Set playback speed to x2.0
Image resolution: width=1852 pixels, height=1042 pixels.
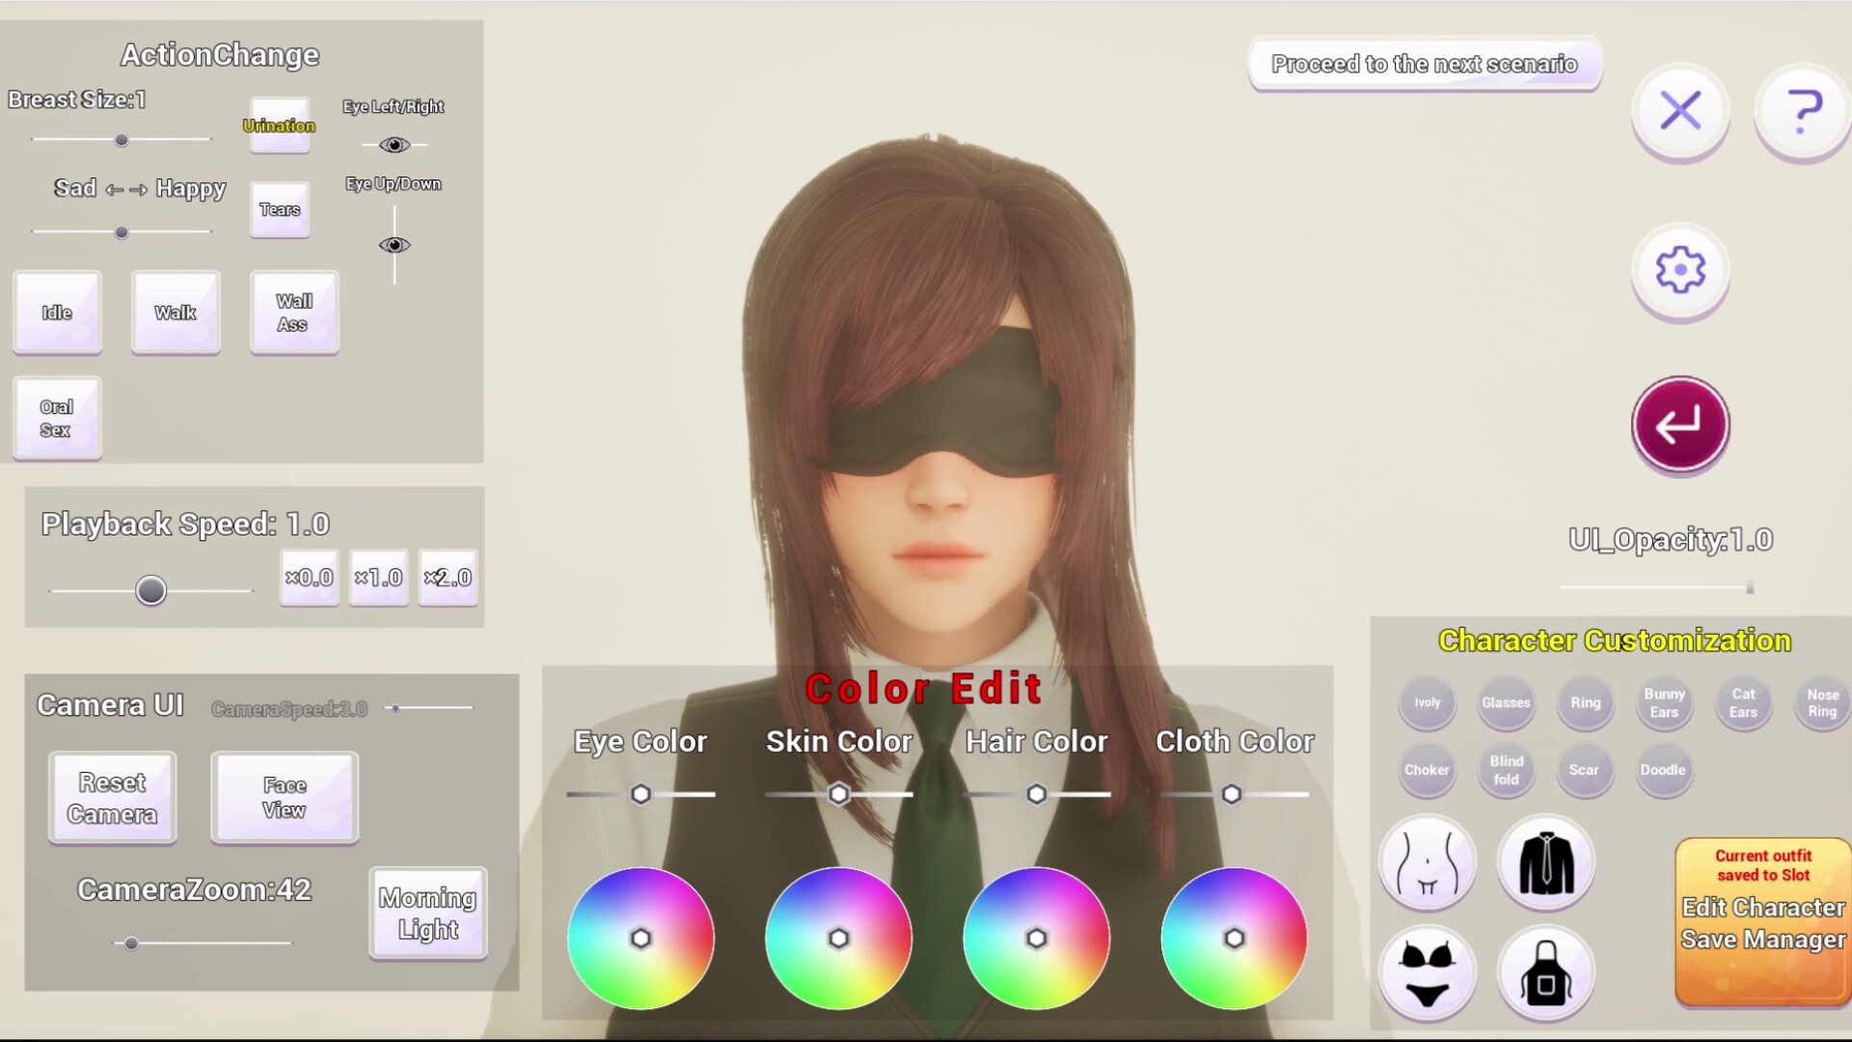point(448,577)
